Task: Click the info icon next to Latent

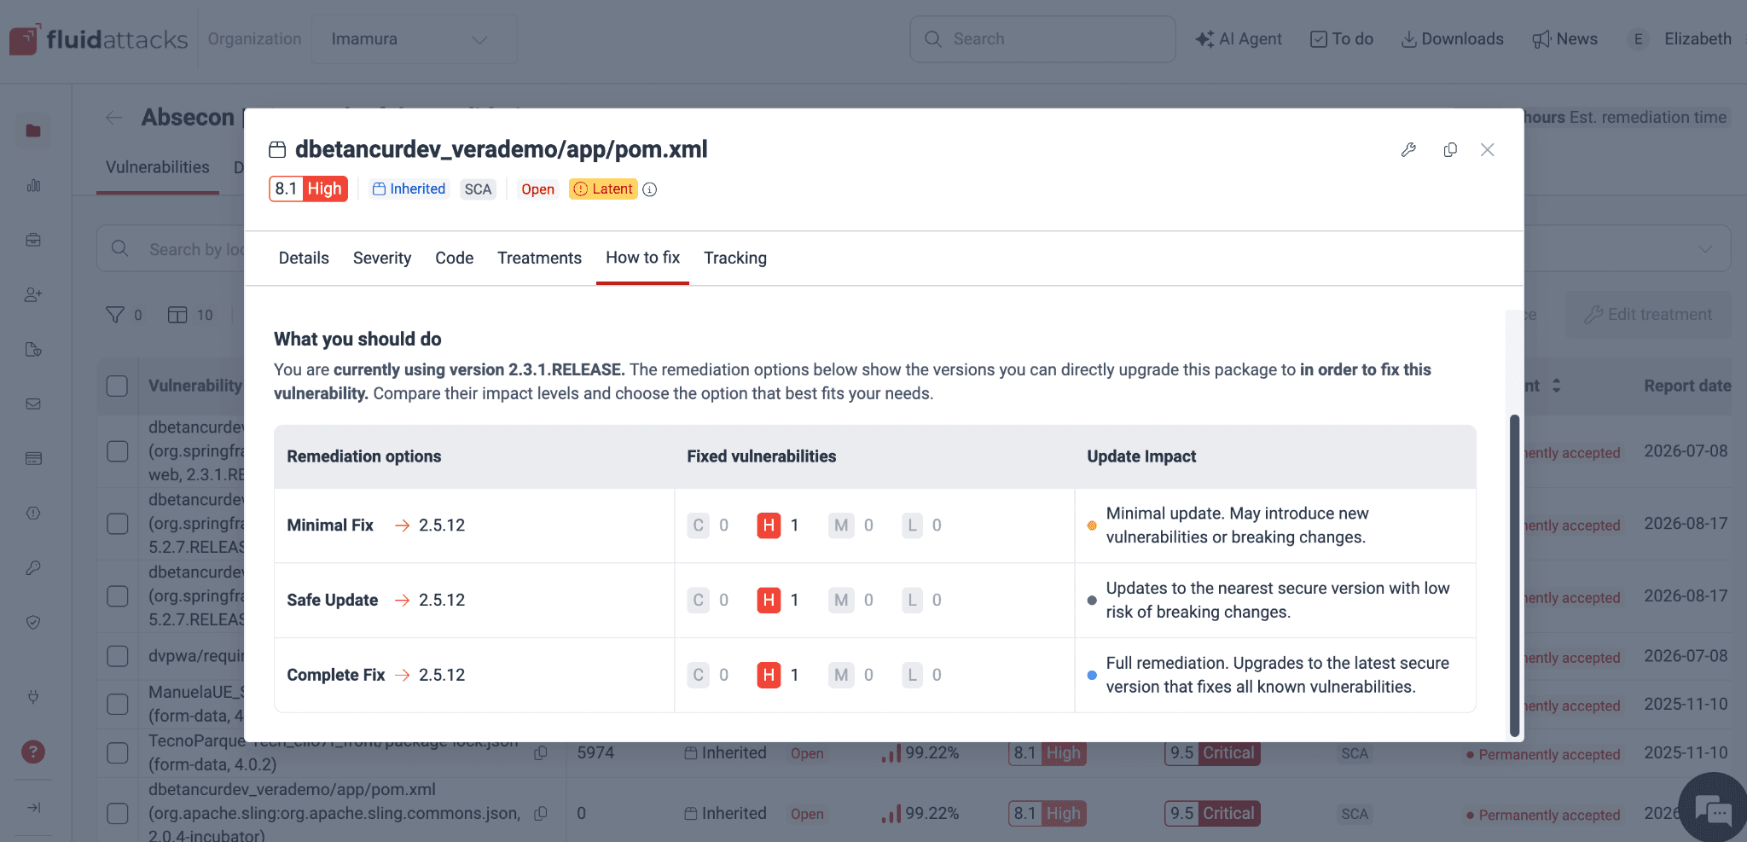Action: pos(650,189)
